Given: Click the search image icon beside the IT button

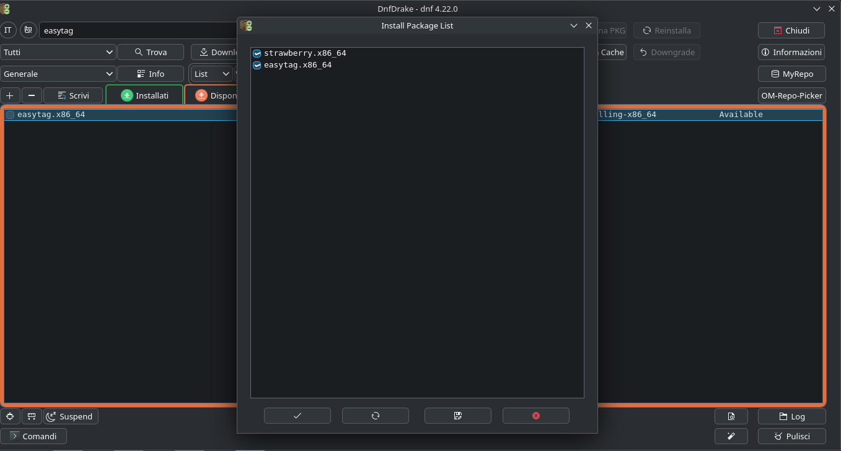Looking at the screenshot, I should click(29, 30).
